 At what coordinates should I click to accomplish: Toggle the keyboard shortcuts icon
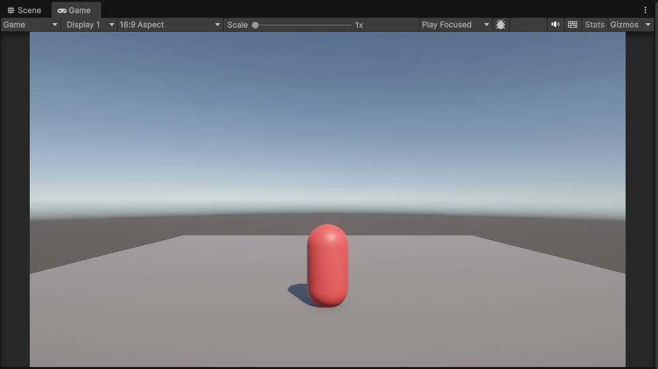573,24
